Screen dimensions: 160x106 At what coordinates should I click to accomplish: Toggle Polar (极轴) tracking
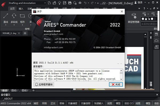[x=62, y=103]
